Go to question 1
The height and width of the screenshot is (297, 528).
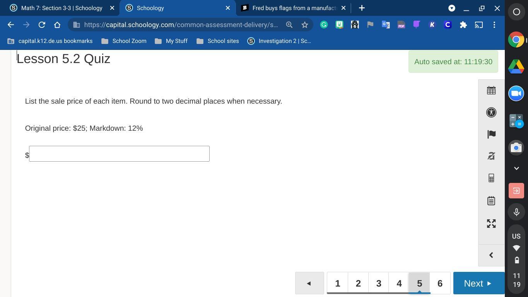click(x=338, y=283)
